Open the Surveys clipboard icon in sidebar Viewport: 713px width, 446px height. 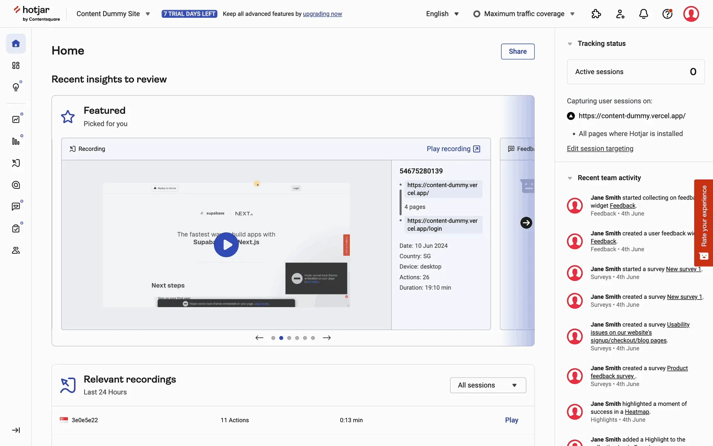click(16, 229)
